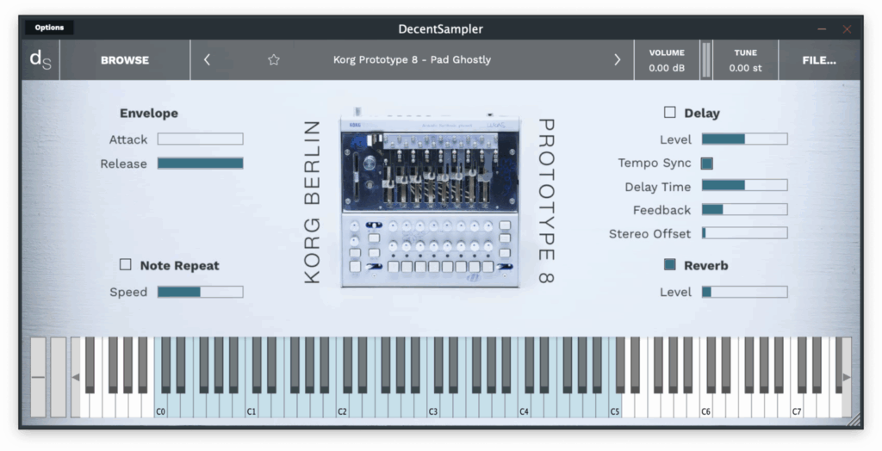
Task: Click the VOLUME 0.00 dB field
Action: (667, 60)
